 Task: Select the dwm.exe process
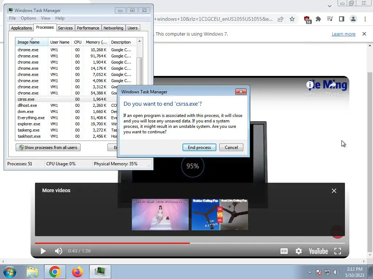(x=67, y=112)
